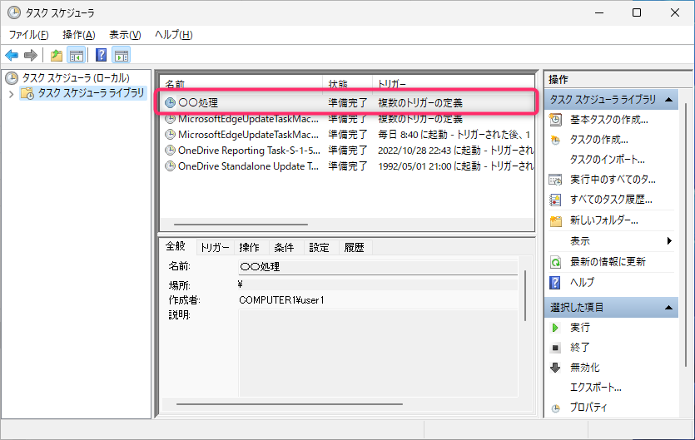Open the 操作(A) menu
The width and height of the screenshot is (695, 440).
point(79,35)
